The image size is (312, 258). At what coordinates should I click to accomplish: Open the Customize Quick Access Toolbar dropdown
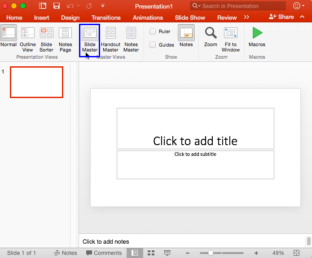click(103, 6)
